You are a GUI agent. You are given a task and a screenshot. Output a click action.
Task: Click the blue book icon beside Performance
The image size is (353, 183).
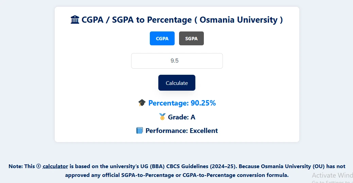[139, 131]
